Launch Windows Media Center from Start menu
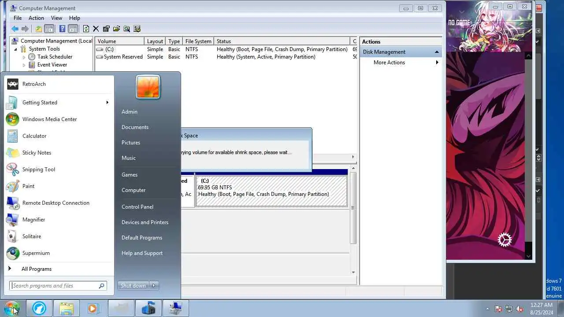The width and height of the screenshot is (564, 317). click(59, 119)
